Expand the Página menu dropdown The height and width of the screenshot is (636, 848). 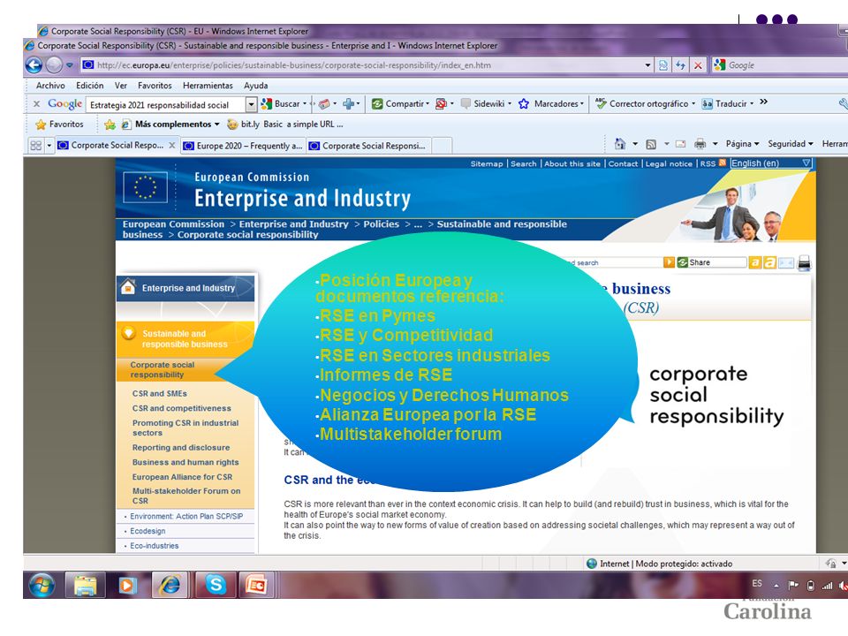[x=743, y=144]
